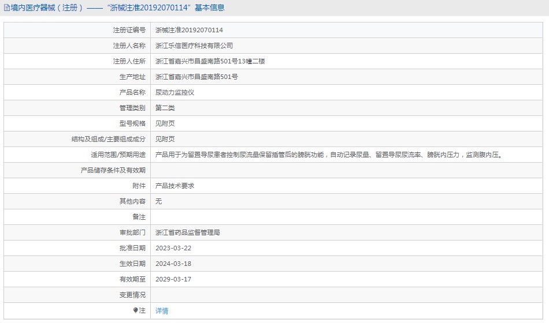
Task: Click the 产品名称 label
Action: click(132, 92)
